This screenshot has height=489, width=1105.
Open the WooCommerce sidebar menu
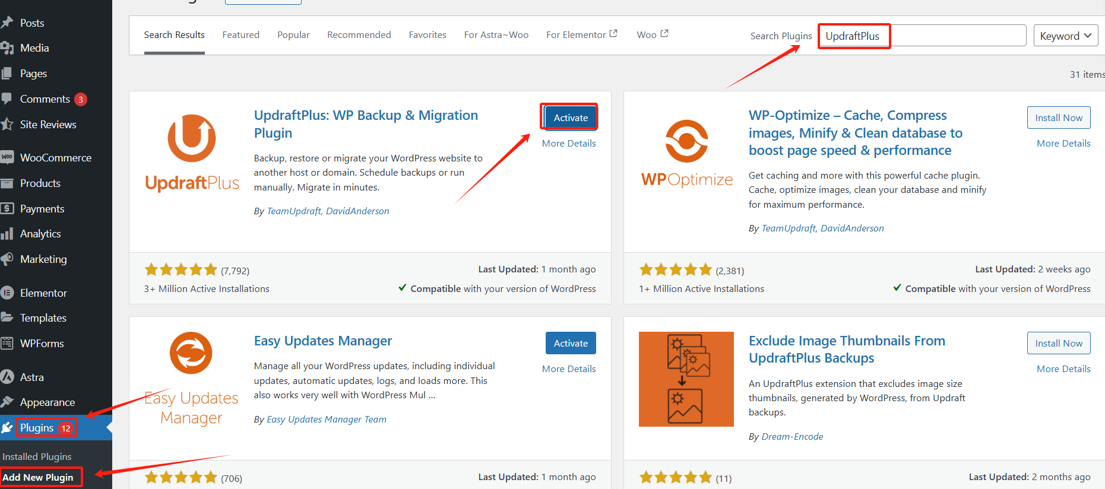[x=55, y=158]
